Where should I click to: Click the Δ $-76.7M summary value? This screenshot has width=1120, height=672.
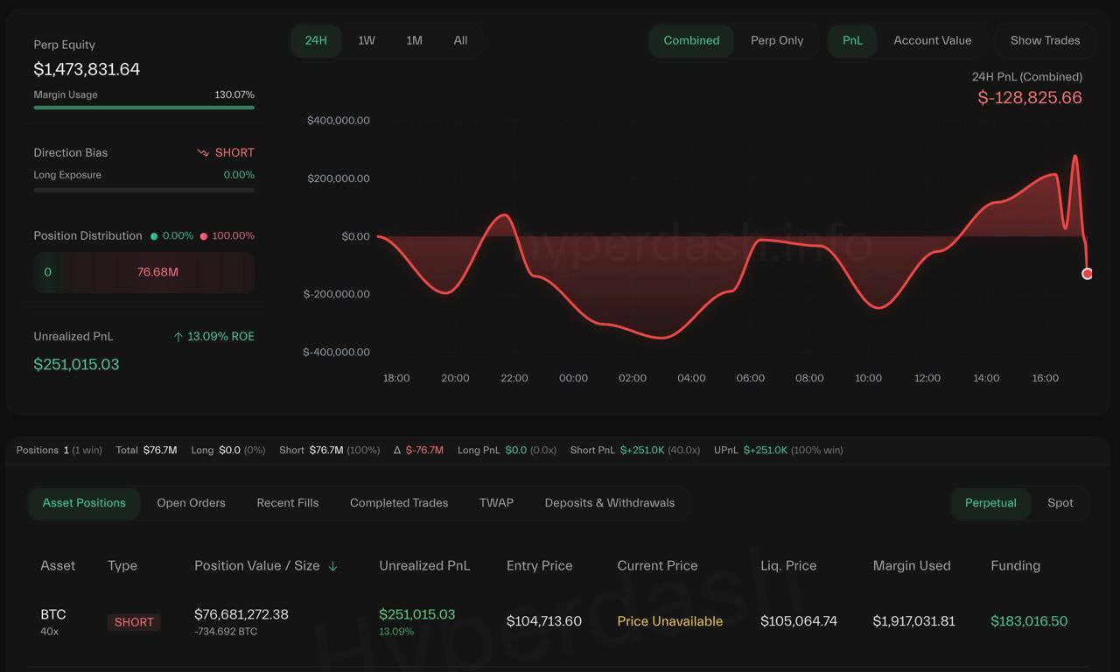tap(419, 450)
